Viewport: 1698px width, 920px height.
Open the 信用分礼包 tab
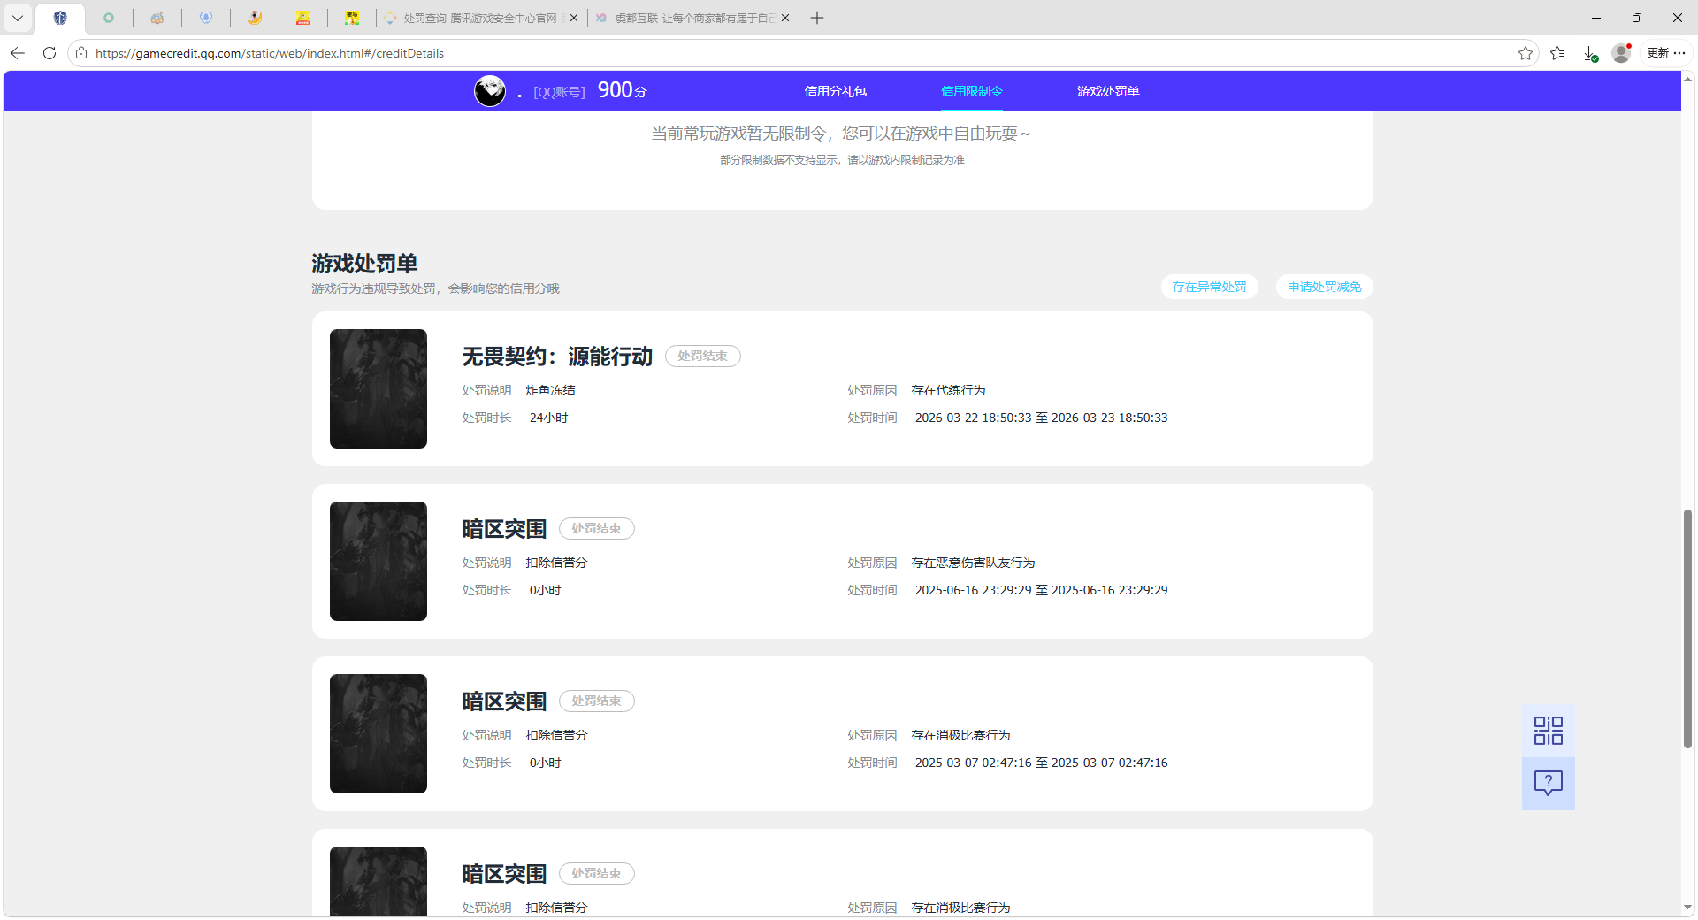[835, 91]
